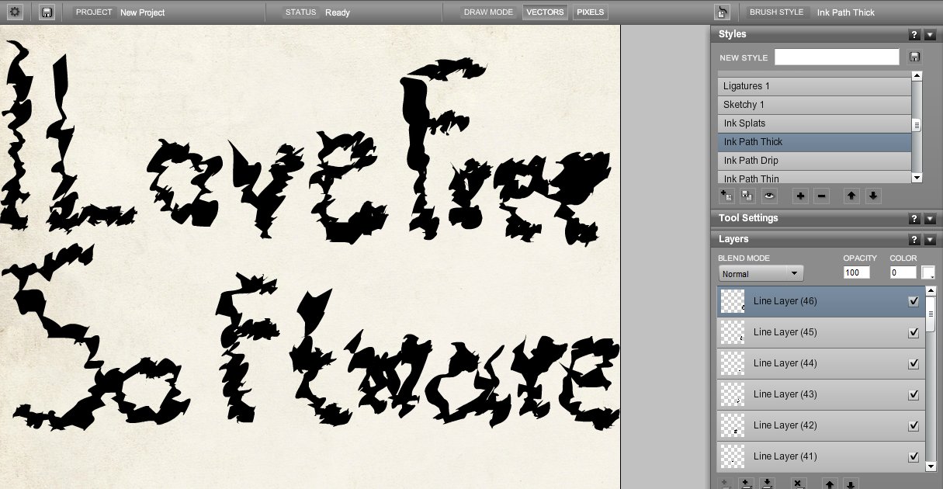This screenshot has height=489, width=943.
Task: Select the Vectors draw mode
Action: 545,12
